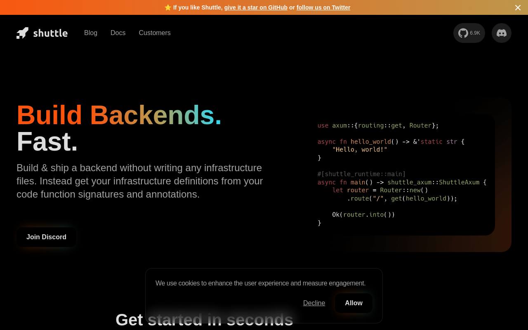Open the 'follow us on Twitter' link

(x=323, y=7)
